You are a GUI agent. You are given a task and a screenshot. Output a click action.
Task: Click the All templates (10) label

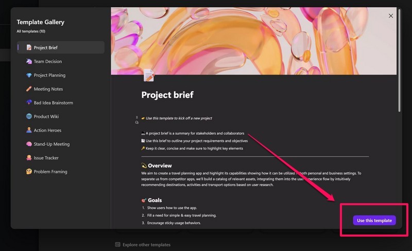pyautogui.click(x=31, y=31)
